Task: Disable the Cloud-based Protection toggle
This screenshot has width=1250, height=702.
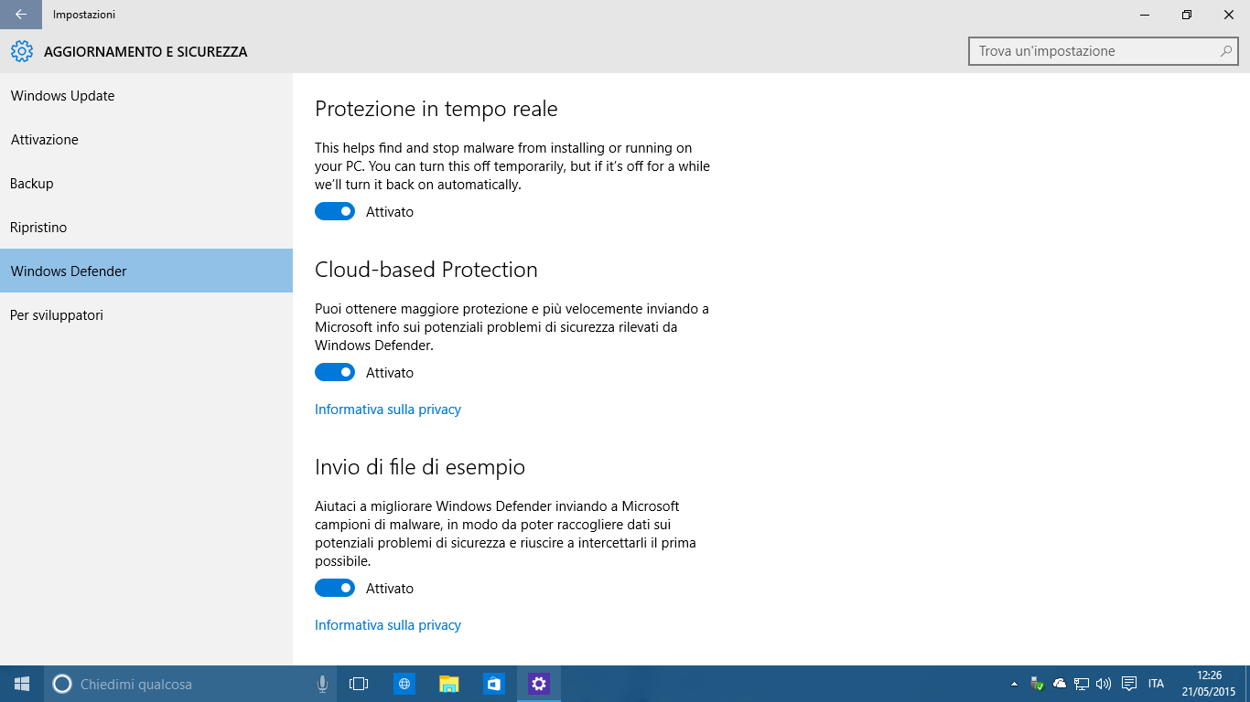Action: pos(335,373)
